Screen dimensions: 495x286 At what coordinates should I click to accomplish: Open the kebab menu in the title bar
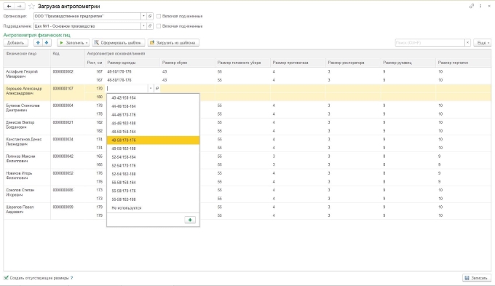coord(480,6)
